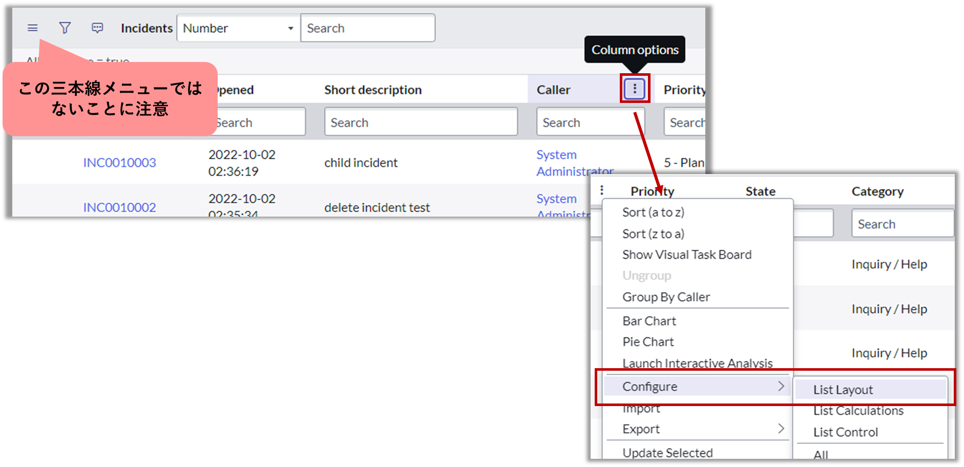
Task: Select Pie Chart from the context menu
Action: click(647, 342)
